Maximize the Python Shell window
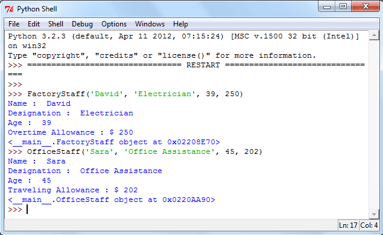383x235 pixels. (343, 7)
